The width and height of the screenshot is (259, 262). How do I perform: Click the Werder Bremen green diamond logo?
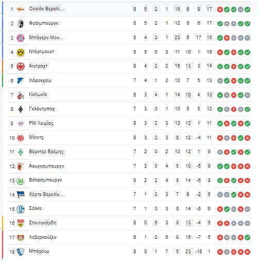[21, 152]
